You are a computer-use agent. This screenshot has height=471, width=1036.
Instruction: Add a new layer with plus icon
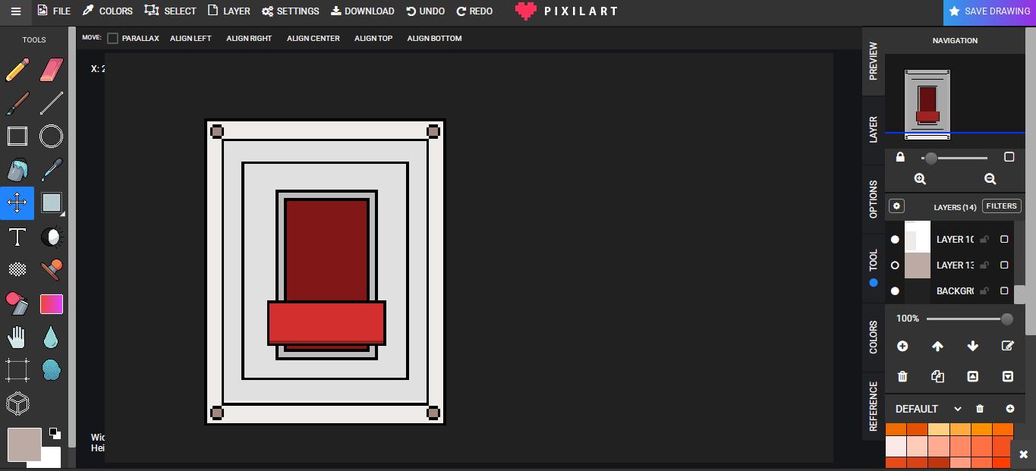tap(902, 346)
